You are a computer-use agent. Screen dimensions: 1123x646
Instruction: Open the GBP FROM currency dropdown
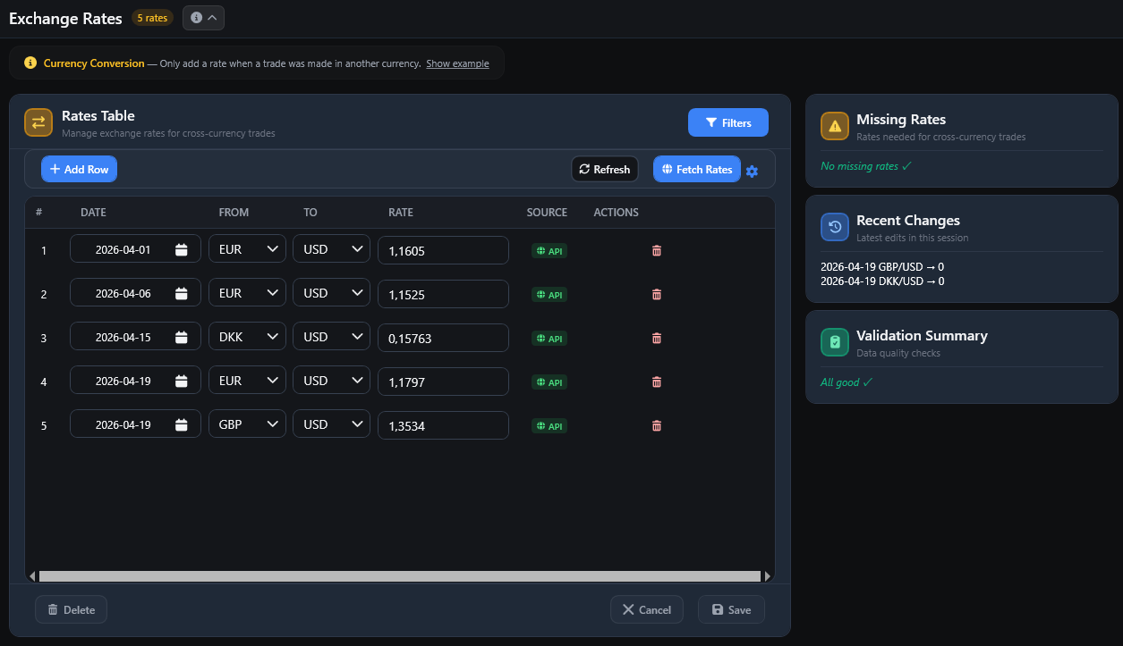pyautogui.click(x=247, y=424)
